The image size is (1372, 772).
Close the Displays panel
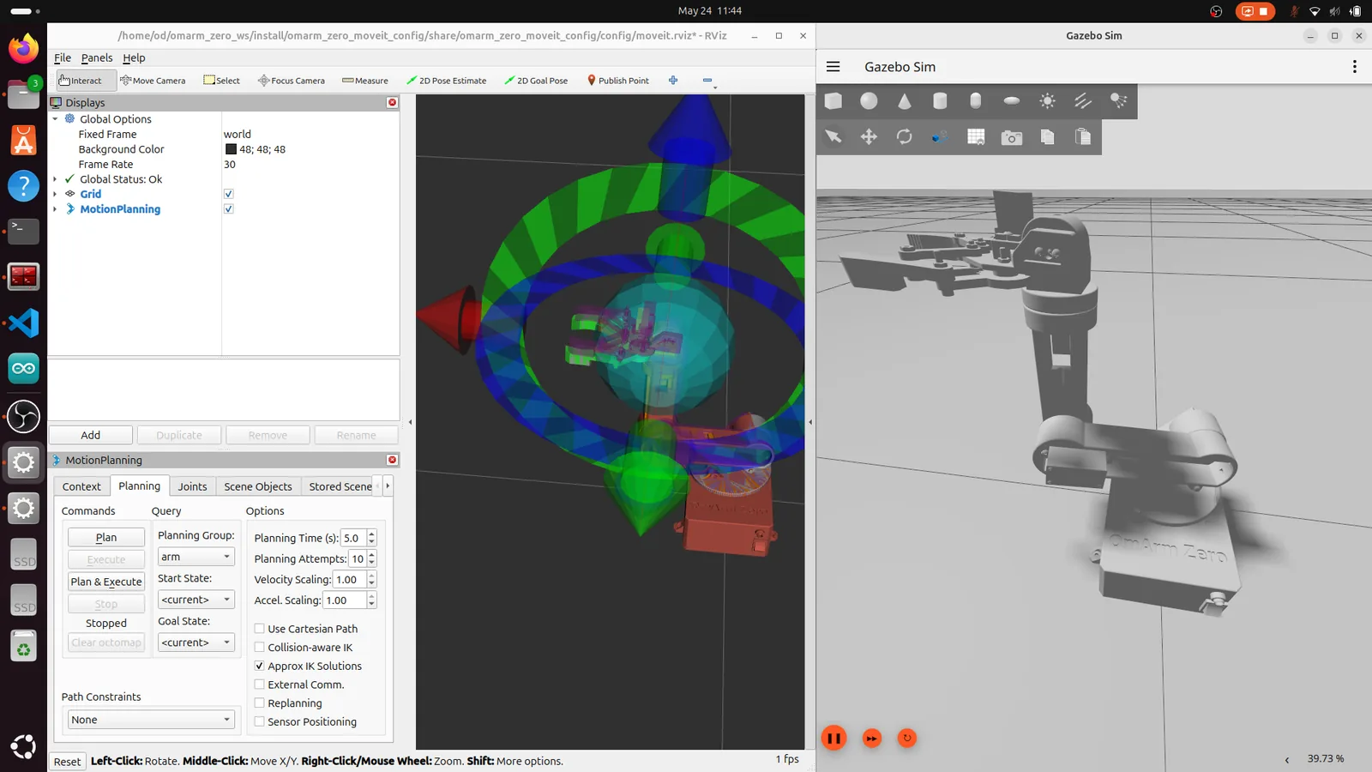[392, 103]
